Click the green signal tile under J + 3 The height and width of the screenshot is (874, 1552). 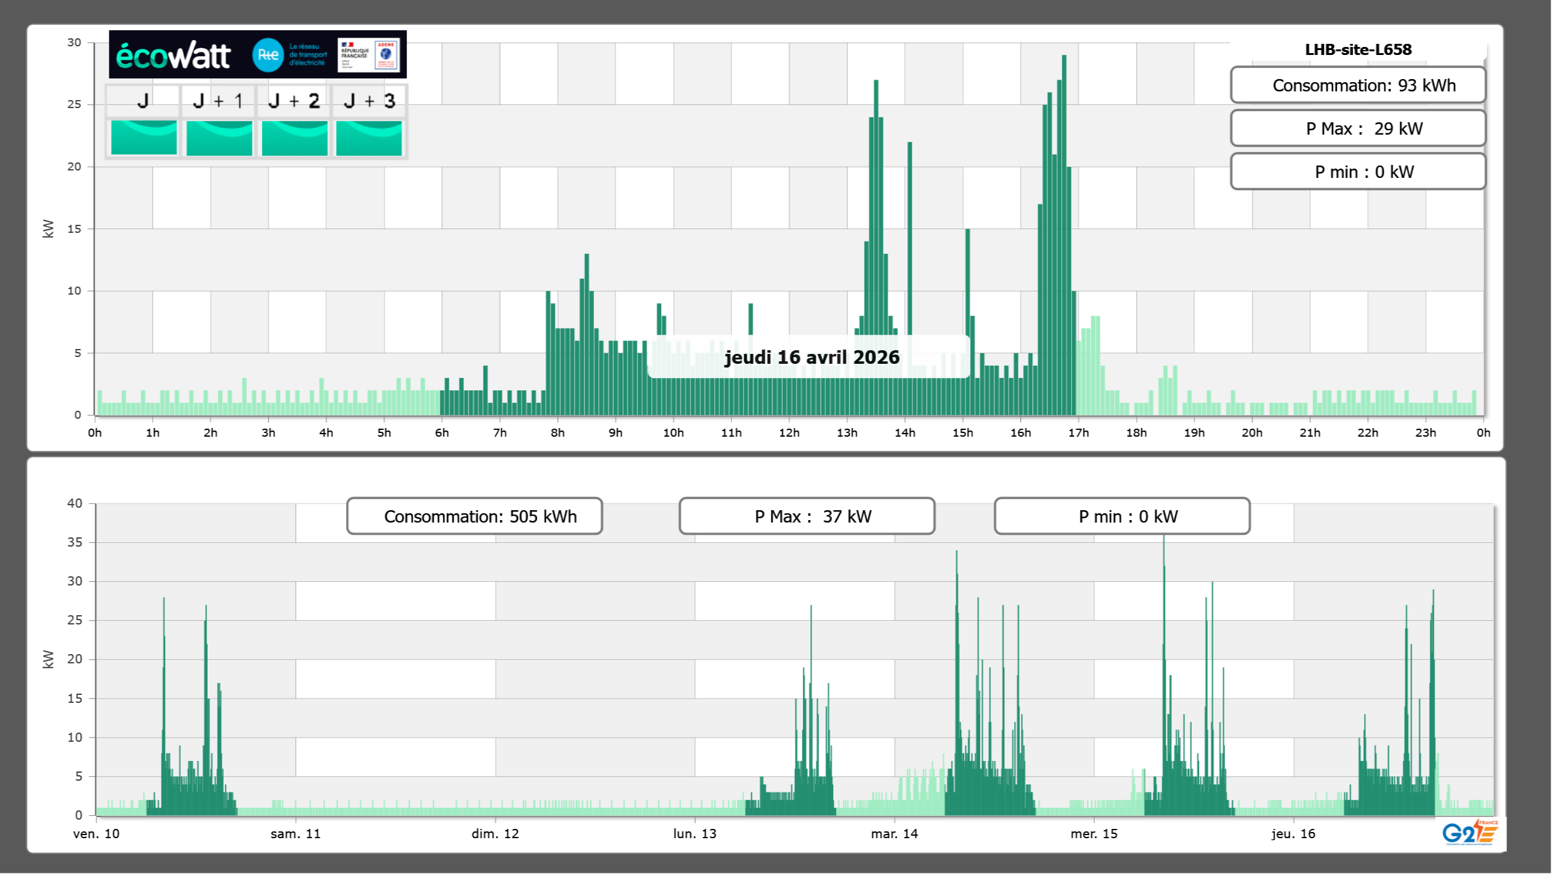[x=369, y=138]
